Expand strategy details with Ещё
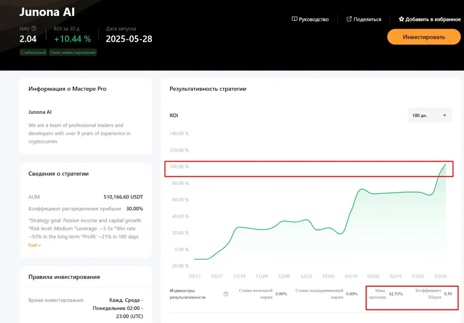Image resolution: width=464 pixels, height=323 pixels. coord(34,245)
